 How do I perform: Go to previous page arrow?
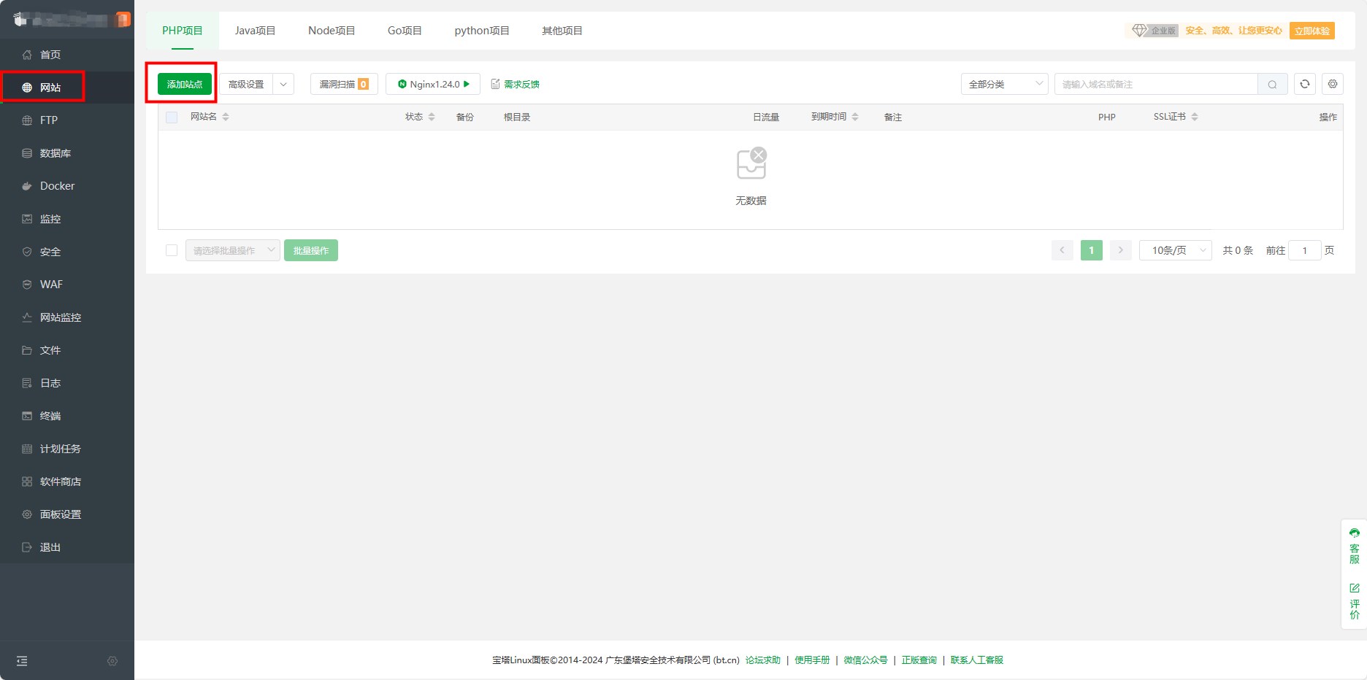coord(1062,250)
